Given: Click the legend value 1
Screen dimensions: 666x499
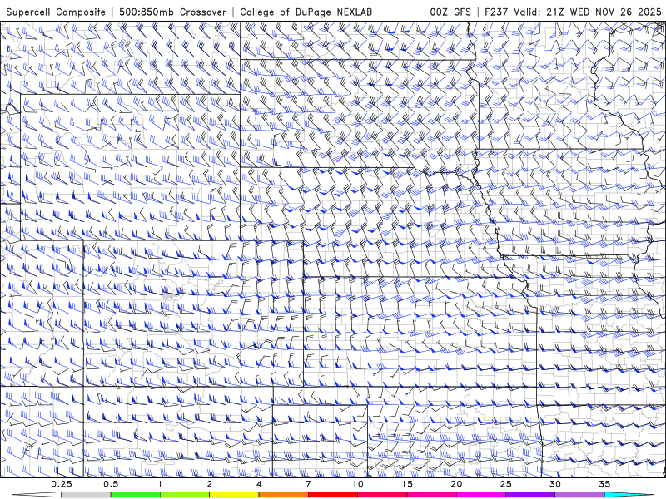Looking at the screenshot, I should pos(160,484).
